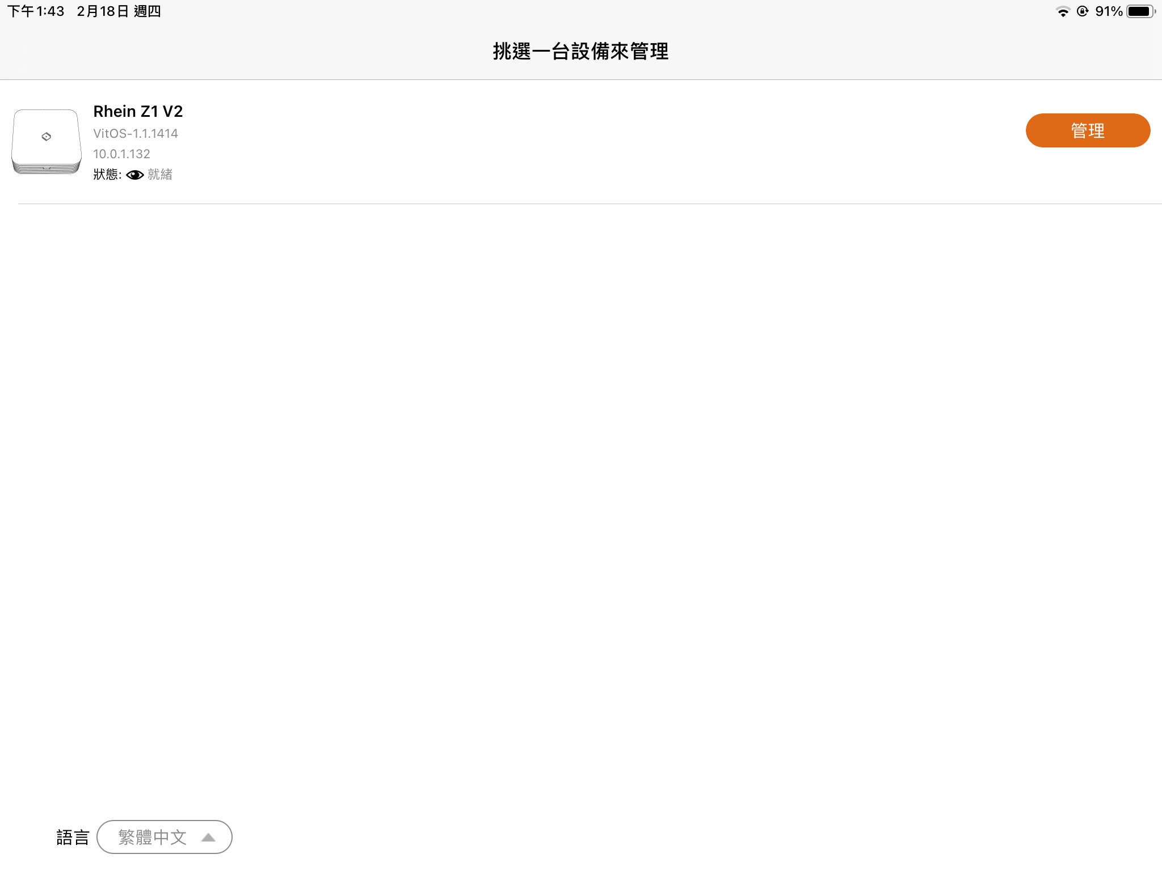Tap the 狀態: label
This screenshot has height=871, width=1162.
(107, 174)
